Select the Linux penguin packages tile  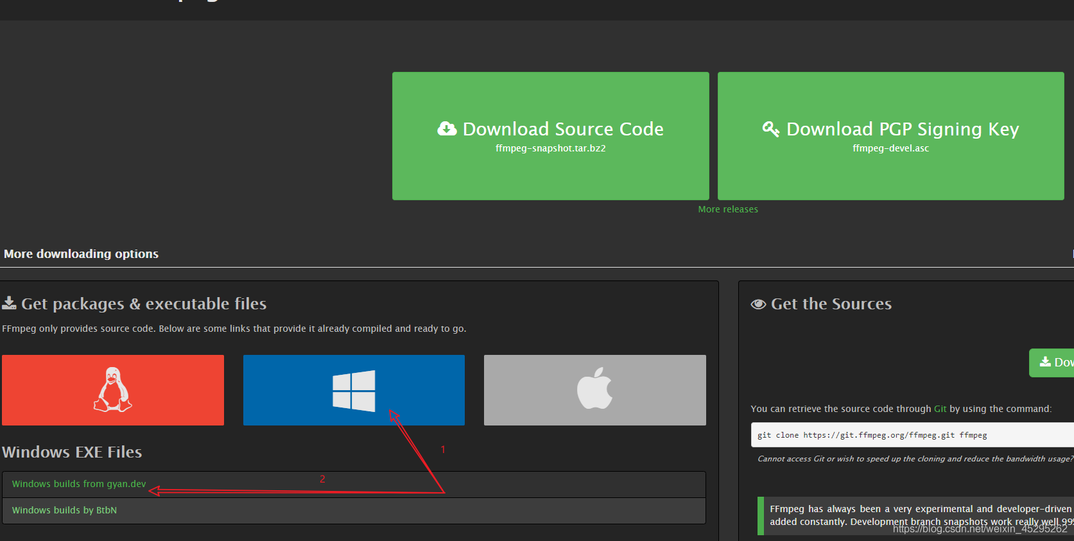coord(113,390)
